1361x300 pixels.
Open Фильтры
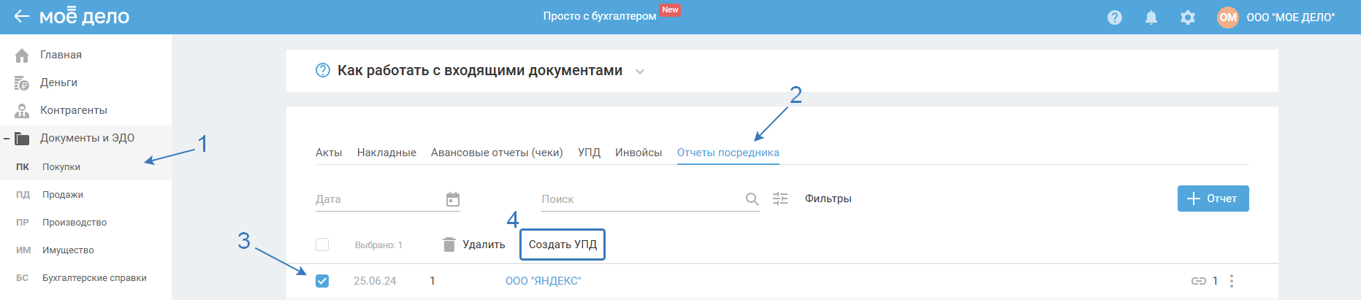[x=828, y=199]
